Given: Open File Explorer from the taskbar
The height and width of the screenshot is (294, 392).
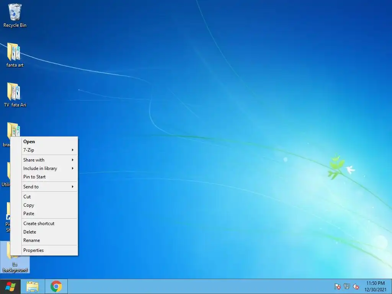Looking at the screenshot, I should point(33,286).
